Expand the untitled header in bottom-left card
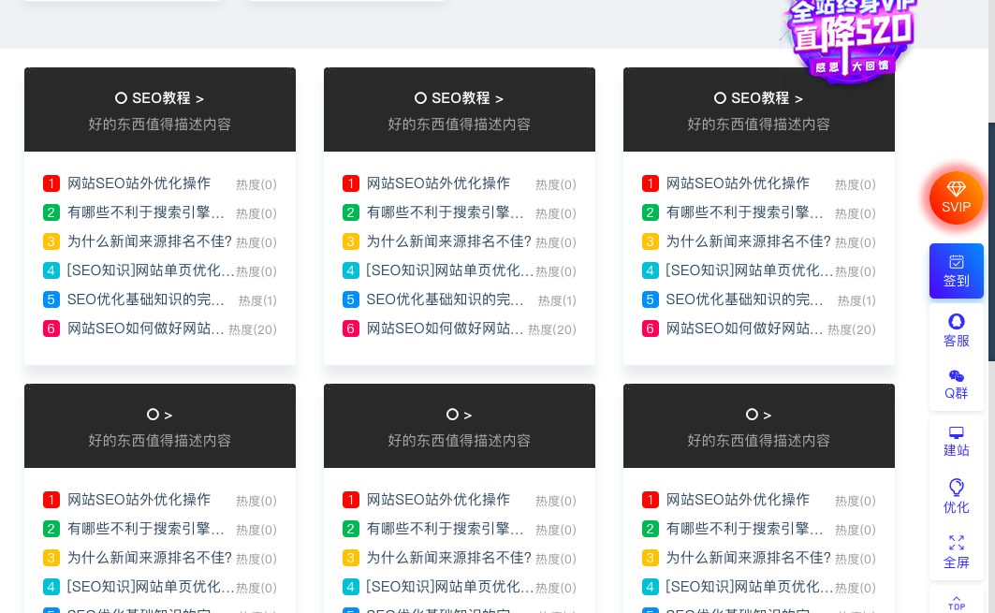This screenshot has width=995, height=613. click(x=159, y=415)
